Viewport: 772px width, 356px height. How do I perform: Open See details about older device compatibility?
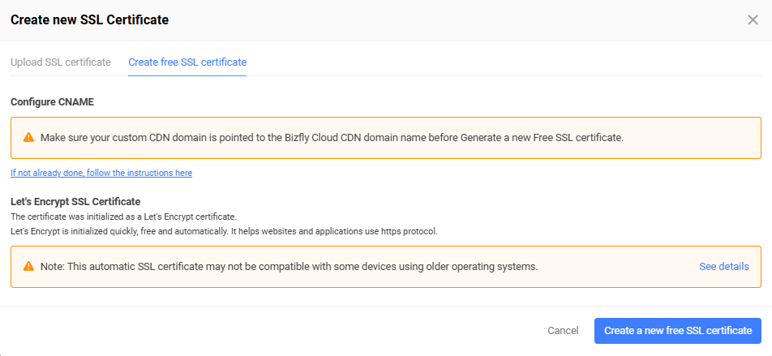click(723, 266)
